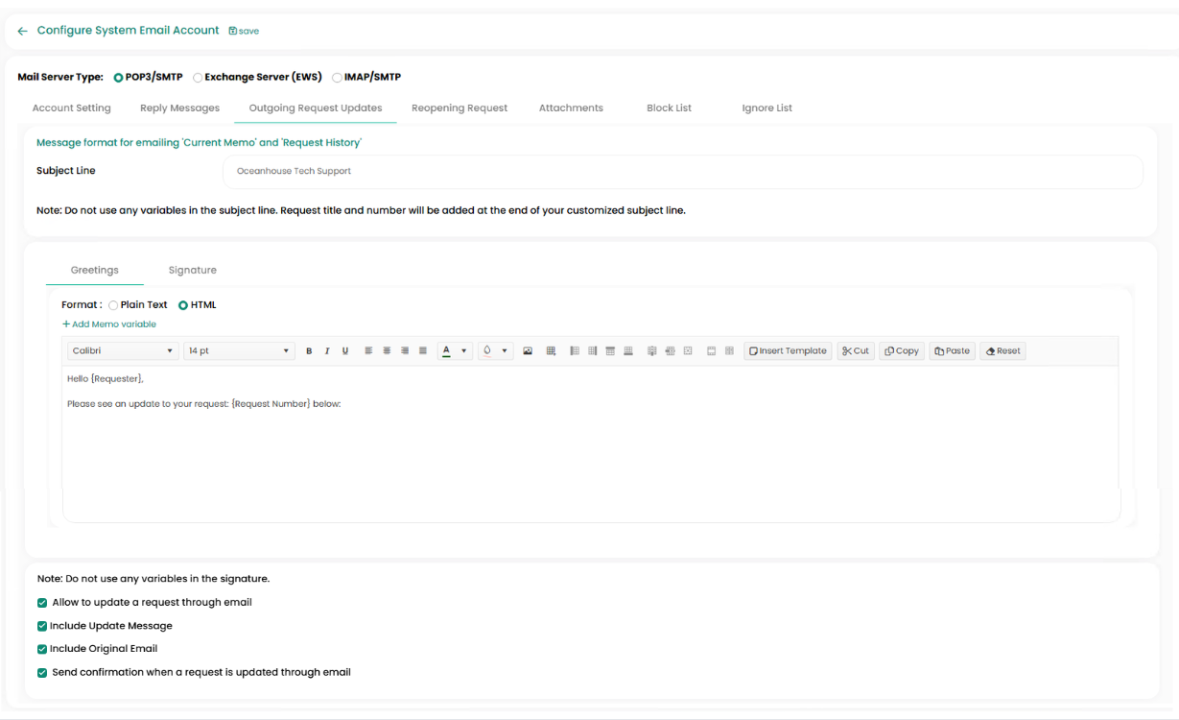
Task: Click the font color A swatch
Action: 446,351
